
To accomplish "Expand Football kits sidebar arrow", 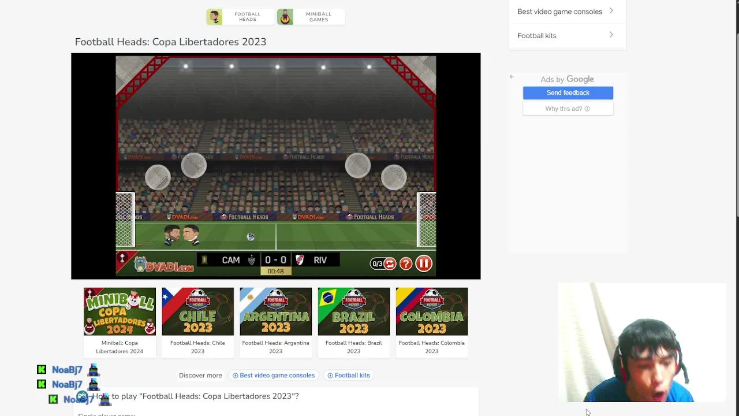I will coord(611,35).
